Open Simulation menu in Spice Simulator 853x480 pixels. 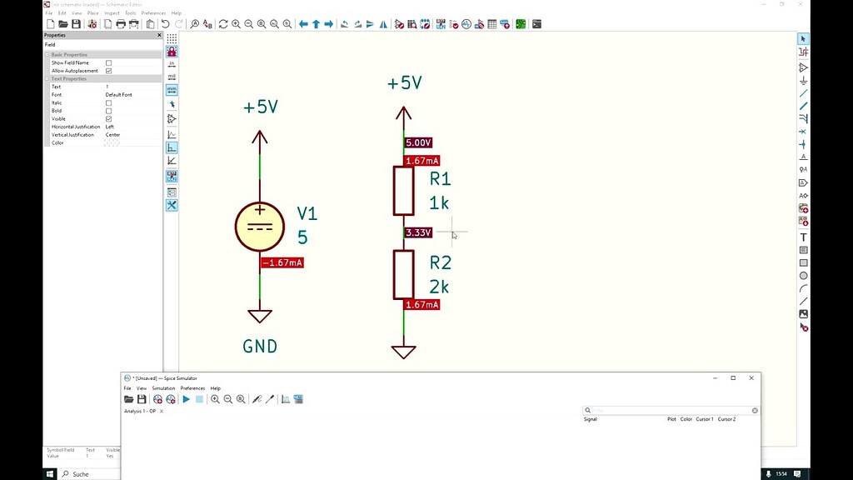pyautogui.click(x=163, y=388)
